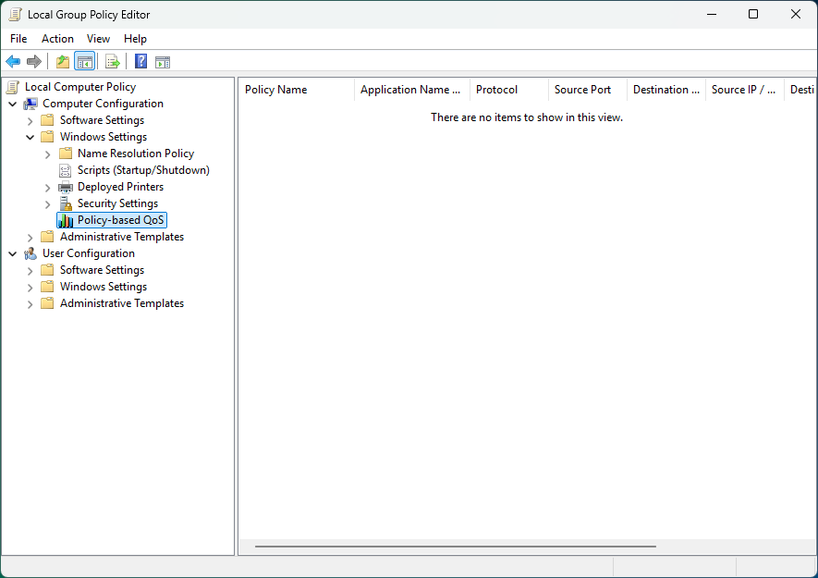Select the Computer Configuration label
818x578 pixels.
103,104
